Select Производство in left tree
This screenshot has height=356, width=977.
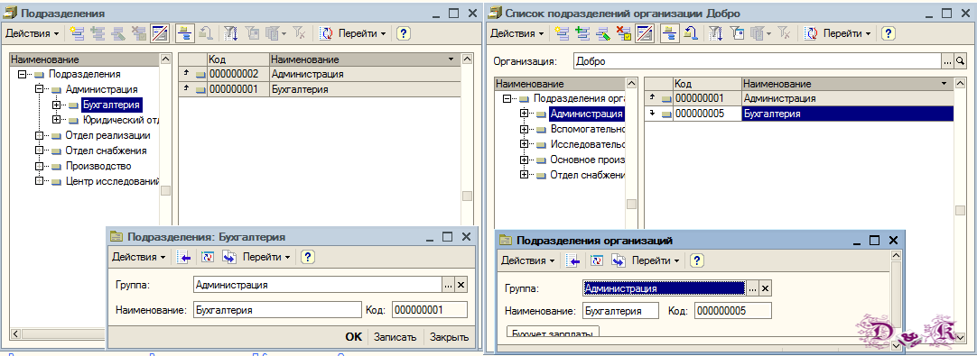(x=98, y=166)
